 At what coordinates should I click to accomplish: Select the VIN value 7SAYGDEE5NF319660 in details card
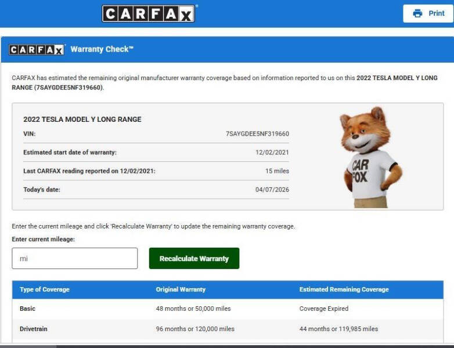[257, 133]
